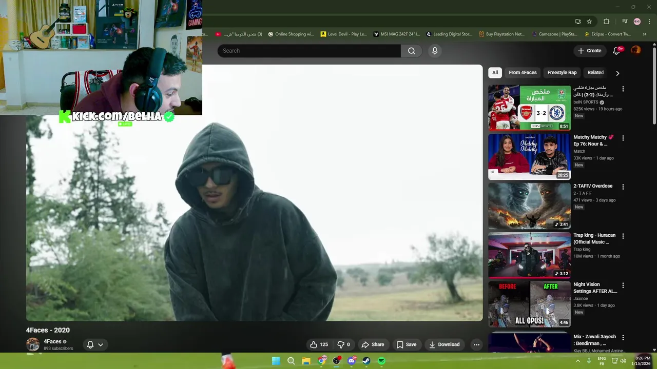Viewport: 657px width, 369px height.
Task: Show more filter chips with right arrow
Action: point(617,73)
